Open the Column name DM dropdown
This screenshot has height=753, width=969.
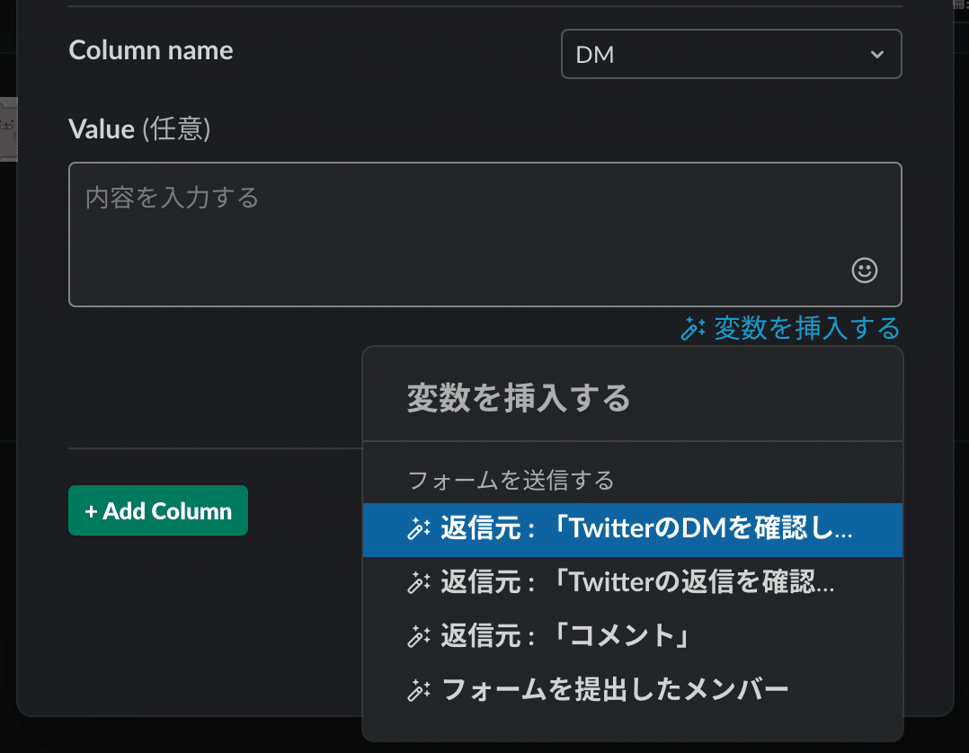[x=730, y=55]
